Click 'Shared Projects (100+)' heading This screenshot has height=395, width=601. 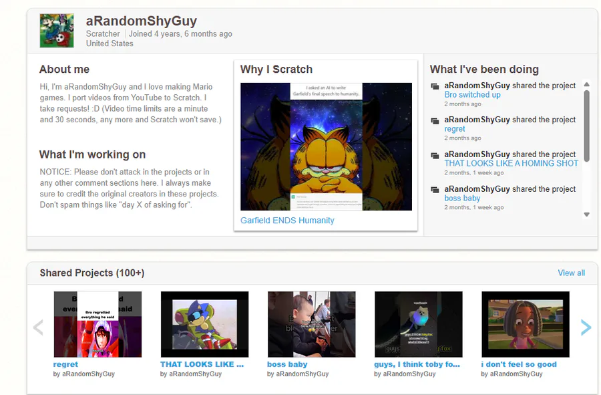[92, 273]
